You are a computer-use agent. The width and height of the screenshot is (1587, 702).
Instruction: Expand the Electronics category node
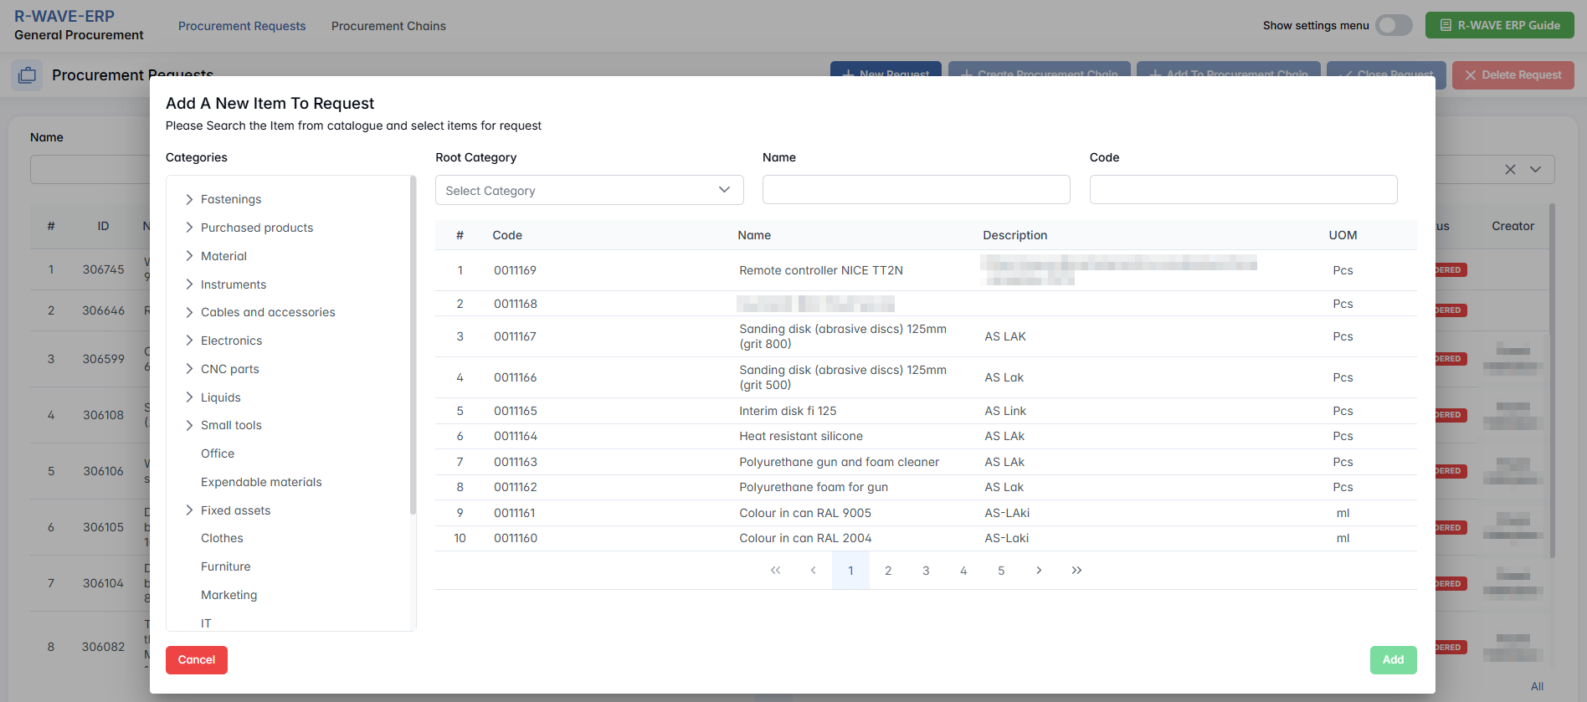(189, 341)
